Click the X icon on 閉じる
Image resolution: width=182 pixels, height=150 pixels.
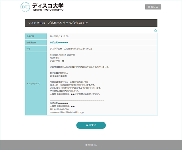coord(149,7)
